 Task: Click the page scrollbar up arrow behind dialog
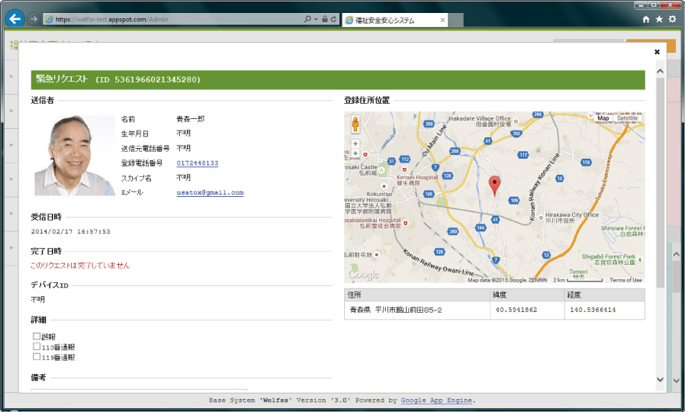[677, 254]
